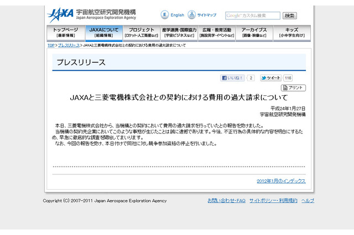The height and width of the screenshot is (235, 354).
Task: Open the ヘルプ footer link
Action: tap(308, 201)
